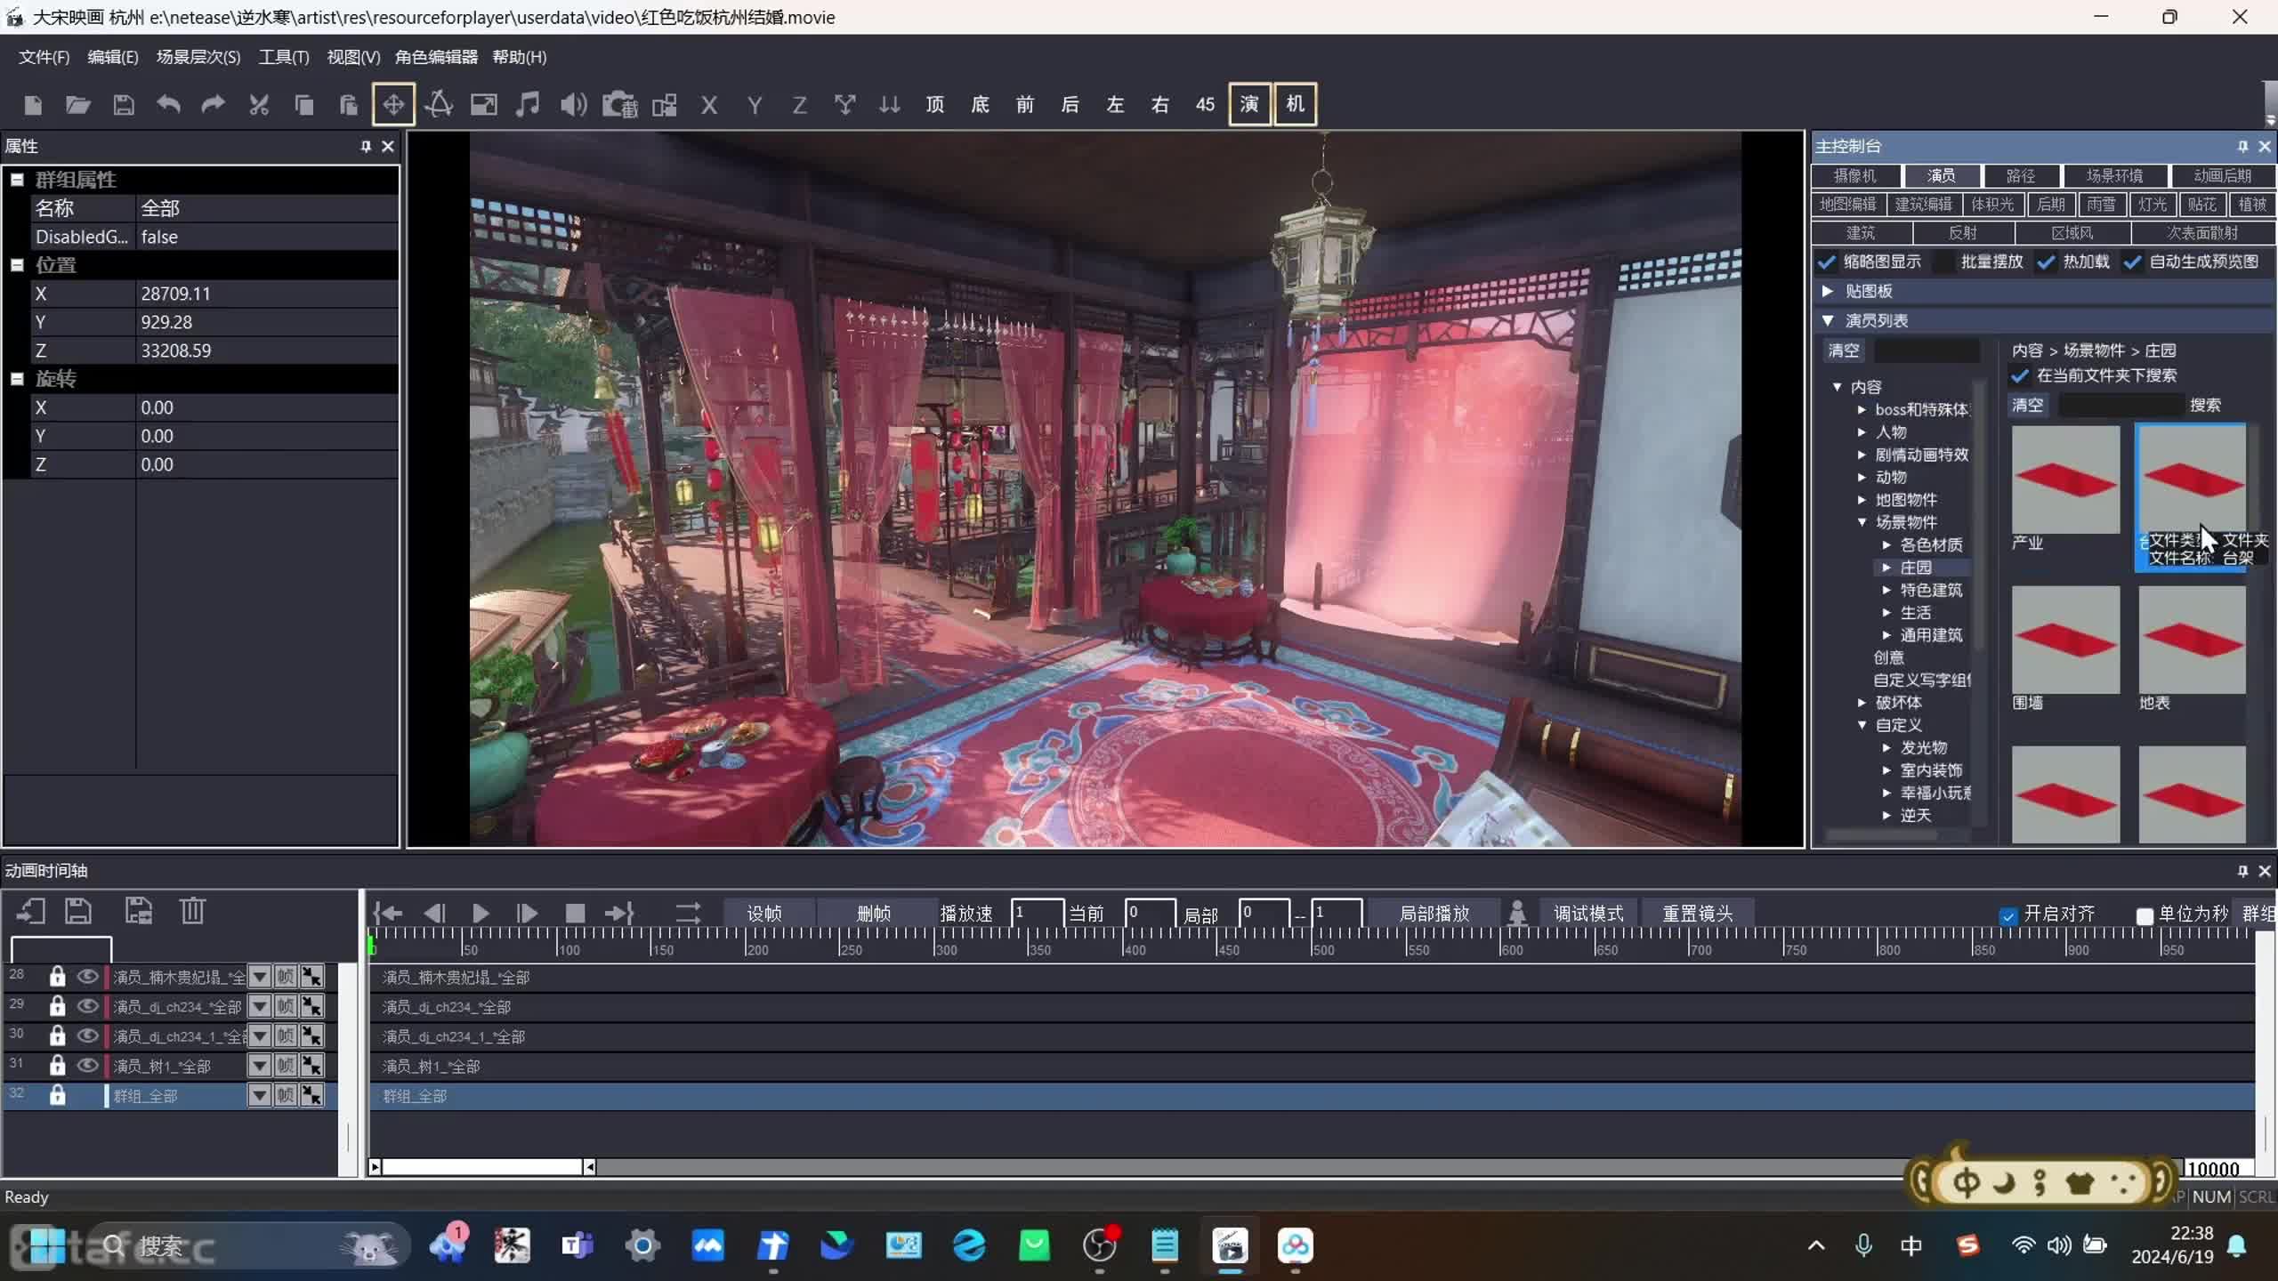The image size is (2278, 1281).
Task: Step forward one frame
Action: tap(527, 913)
